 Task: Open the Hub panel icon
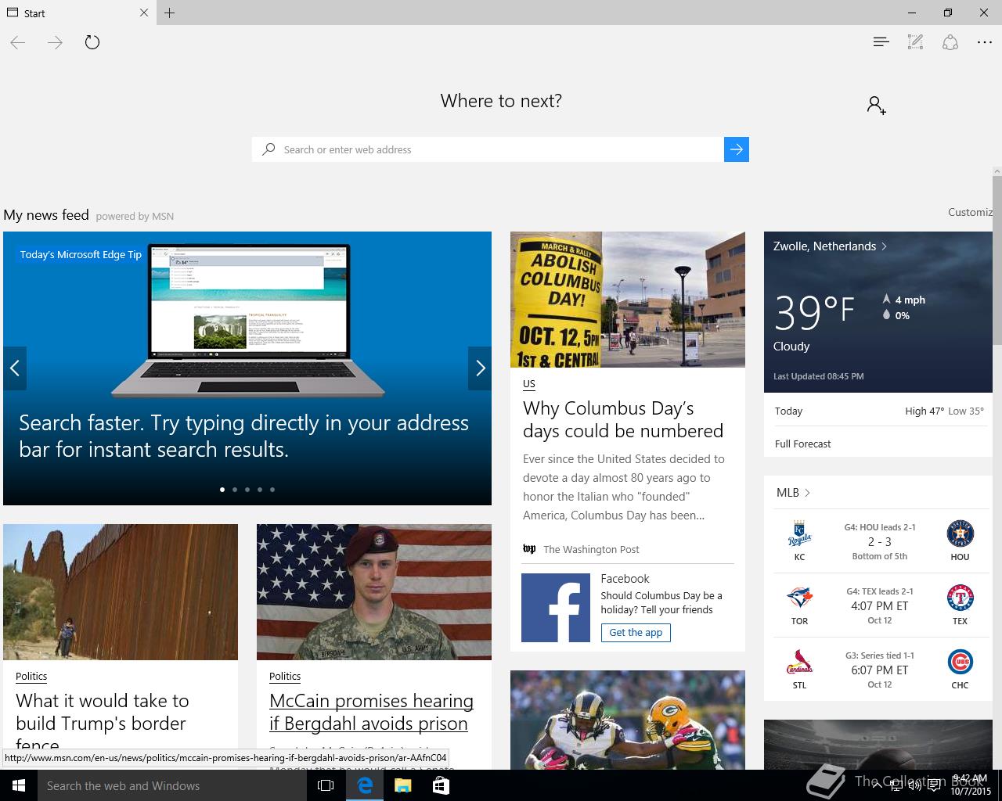click(881, 42)
